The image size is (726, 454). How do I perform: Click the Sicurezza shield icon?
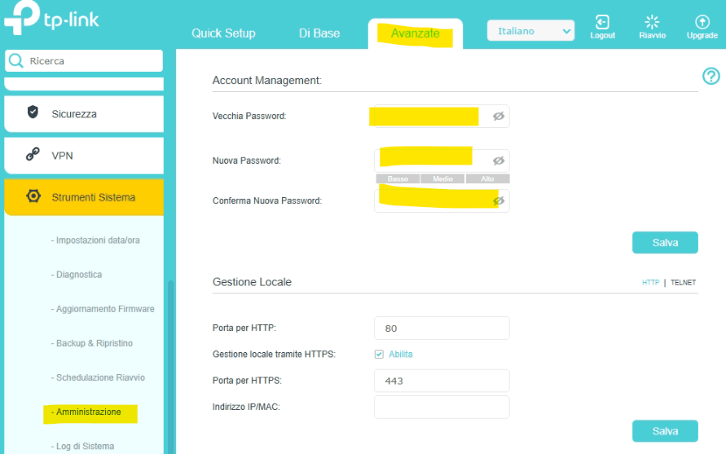pos(33,112)
